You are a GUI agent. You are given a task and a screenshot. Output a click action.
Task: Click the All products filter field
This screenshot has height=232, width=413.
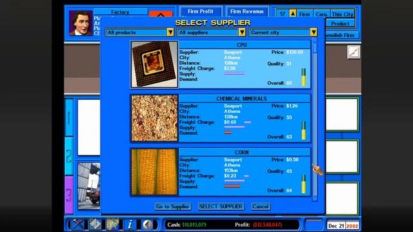[x=136, y=32]
